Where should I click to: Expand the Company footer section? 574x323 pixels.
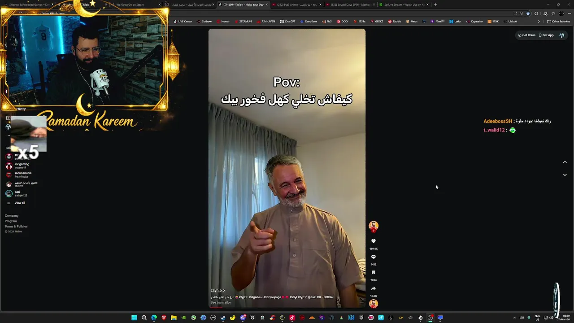coord(12,216)
